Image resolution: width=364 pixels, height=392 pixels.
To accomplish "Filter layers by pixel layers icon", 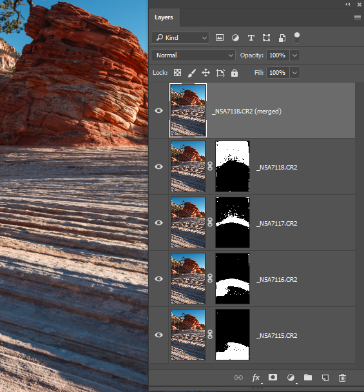I will [x=219, y=38].
